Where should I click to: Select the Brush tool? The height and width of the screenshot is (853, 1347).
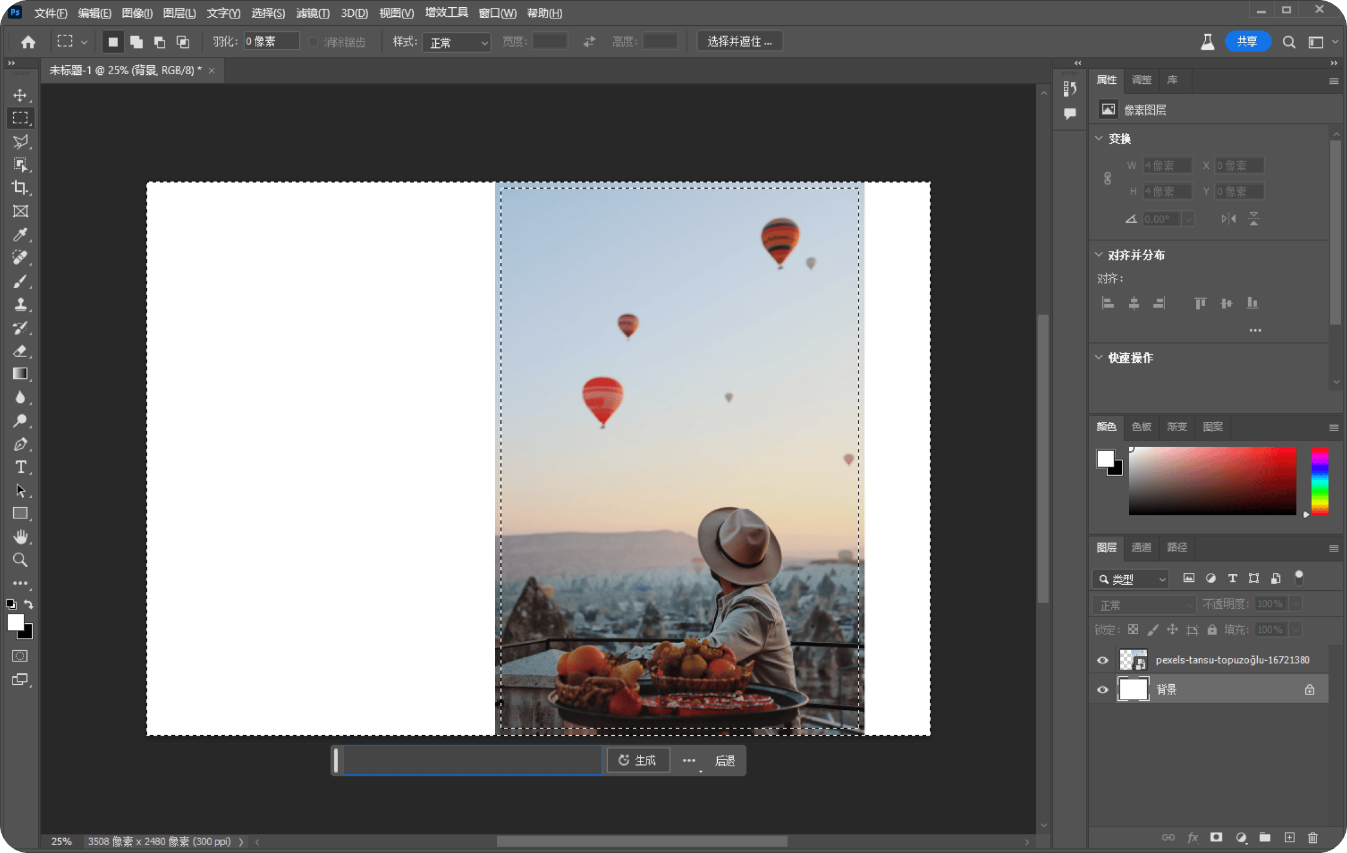[x=20, y=281]
